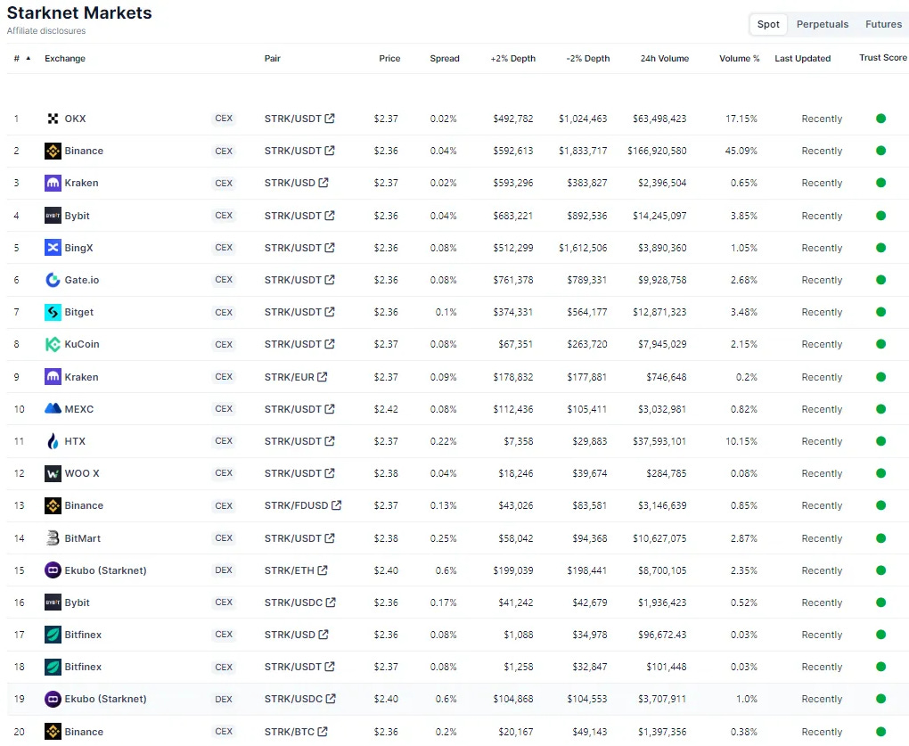Screen dimensions: 909x746
Task: Click the 45.09% volume share value
Action: coord(741,151)
